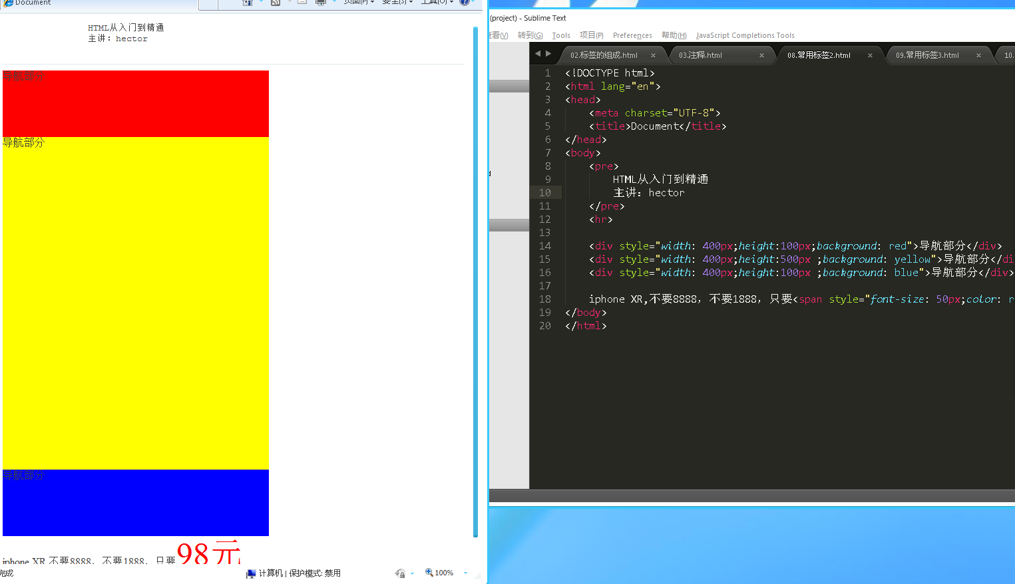This screenshot has width=1015, height=584.
Task: Open the 转到(G) menu in Sublime Text
Action: pyautogui.click(x=530, y=35)
